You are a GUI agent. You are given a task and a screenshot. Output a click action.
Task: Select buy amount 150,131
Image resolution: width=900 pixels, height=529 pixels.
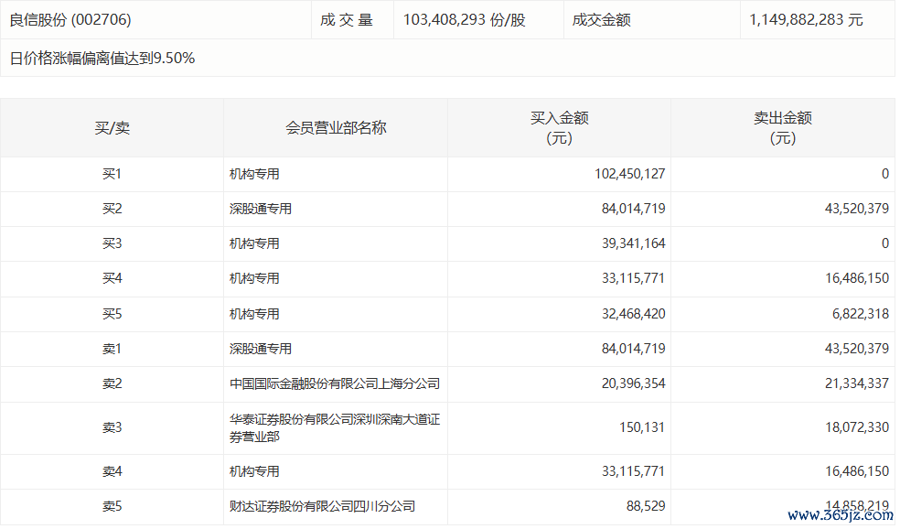pos(642,427)
